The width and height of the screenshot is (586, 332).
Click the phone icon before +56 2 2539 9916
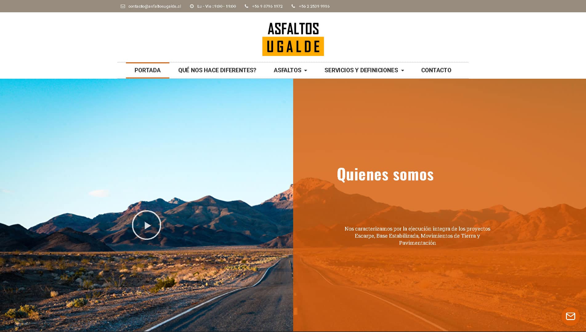(293, 6)
